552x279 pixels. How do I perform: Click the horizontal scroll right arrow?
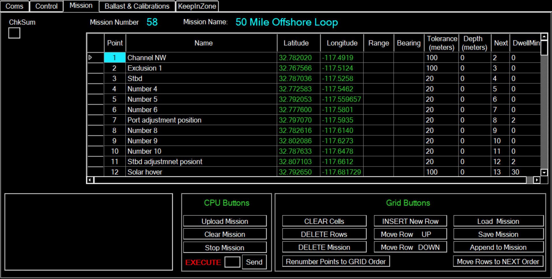536,180
